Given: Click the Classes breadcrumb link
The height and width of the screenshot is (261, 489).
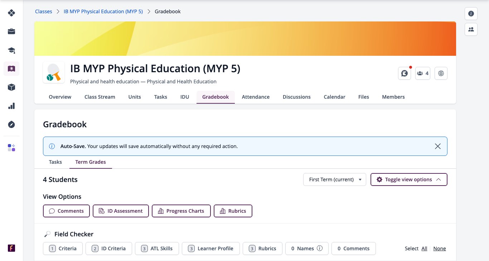Looking at the screenshot, I should pos(44,11).
